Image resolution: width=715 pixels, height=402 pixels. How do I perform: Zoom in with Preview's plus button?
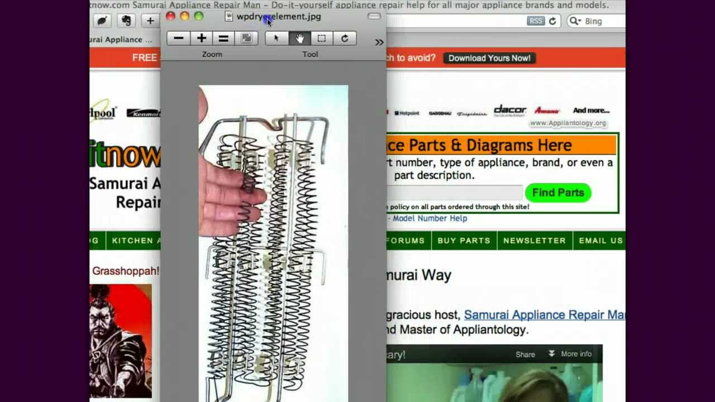pos(201,39)
